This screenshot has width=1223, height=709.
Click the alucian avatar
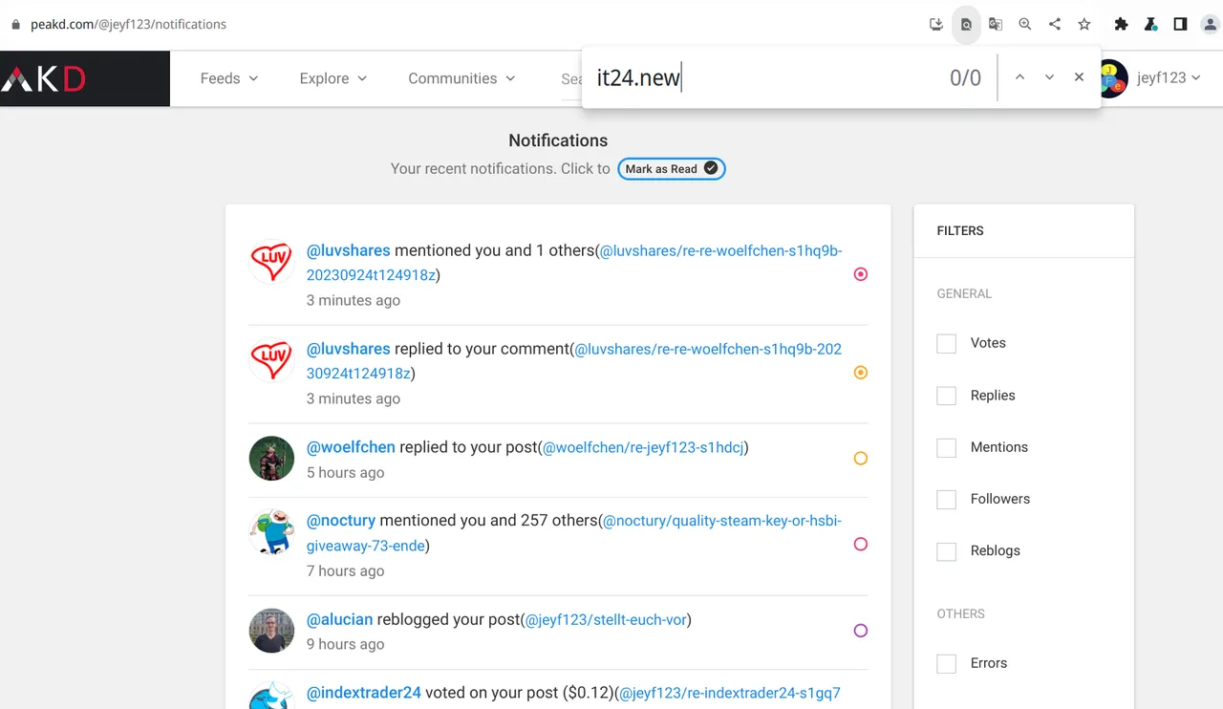[271, 631]
